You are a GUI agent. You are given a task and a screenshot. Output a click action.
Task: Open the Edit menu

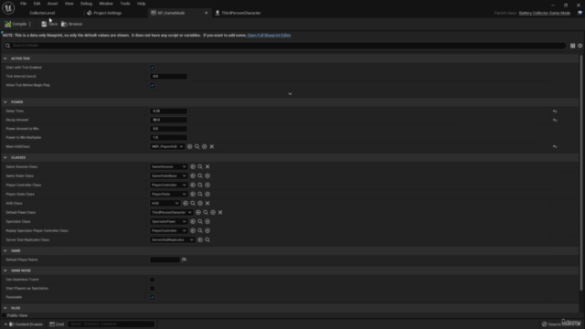(x=37, y=4)
